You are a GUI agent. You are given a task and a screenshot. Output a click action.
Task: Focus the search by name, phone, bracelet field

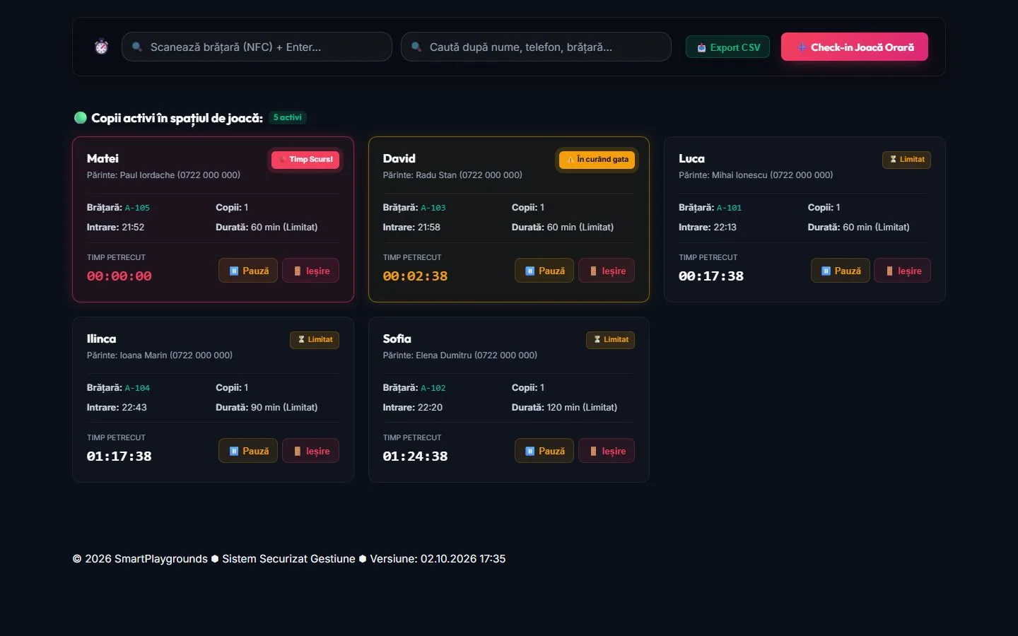pos(536,47)
